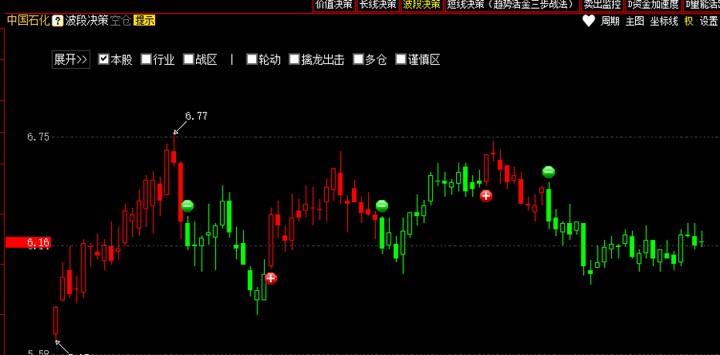The width and height of the screenshot is (720, 355).
Task: Click the 中国石化 stock name
Action: [x=27, y=21]
